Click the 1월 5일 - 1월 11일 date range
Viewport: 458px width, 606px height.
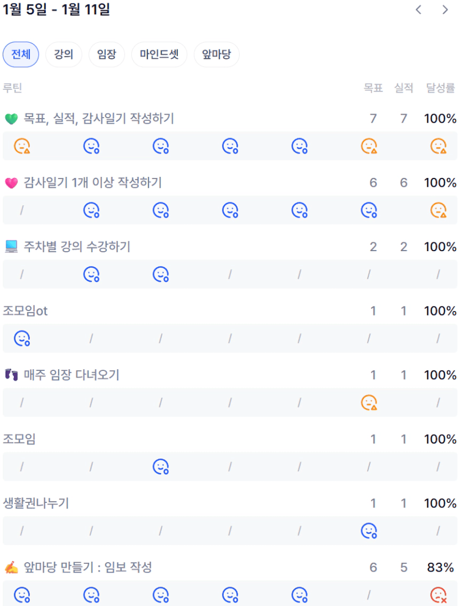click(56, 10)
